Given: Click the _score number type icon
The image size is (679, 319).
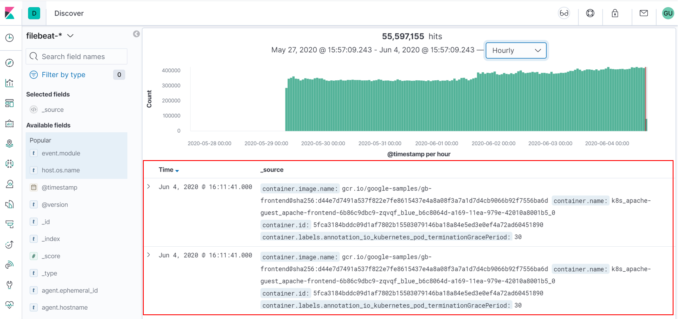Looking at the screenshot, I should click(x=34, y=256).
